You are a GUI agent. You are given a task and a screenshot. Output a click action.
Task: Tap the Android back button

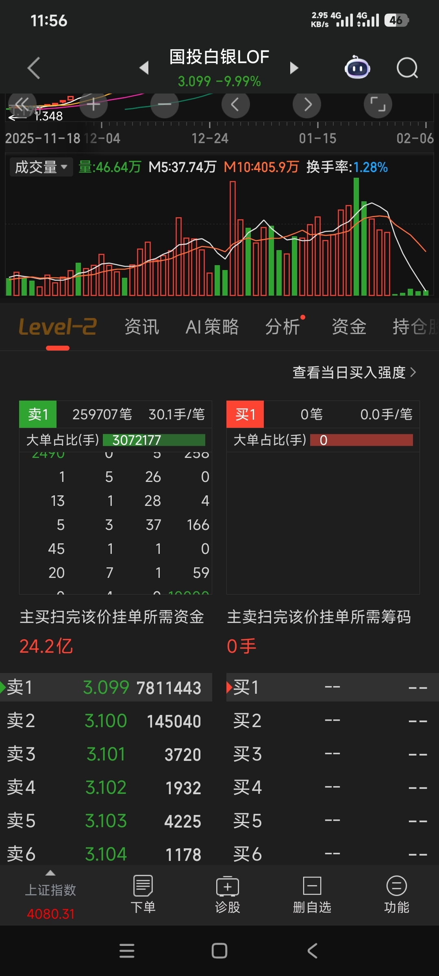(x=312, y=951)
